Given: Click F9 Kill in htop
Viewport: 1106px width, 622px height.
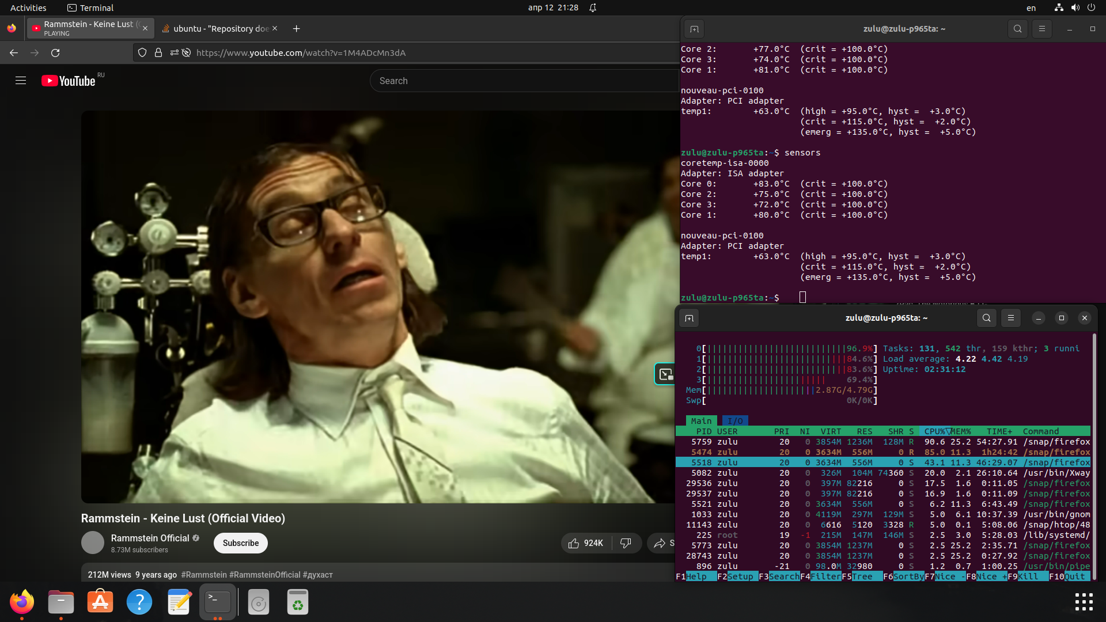Looking at the screenshot, I should tap(1028, 577).
